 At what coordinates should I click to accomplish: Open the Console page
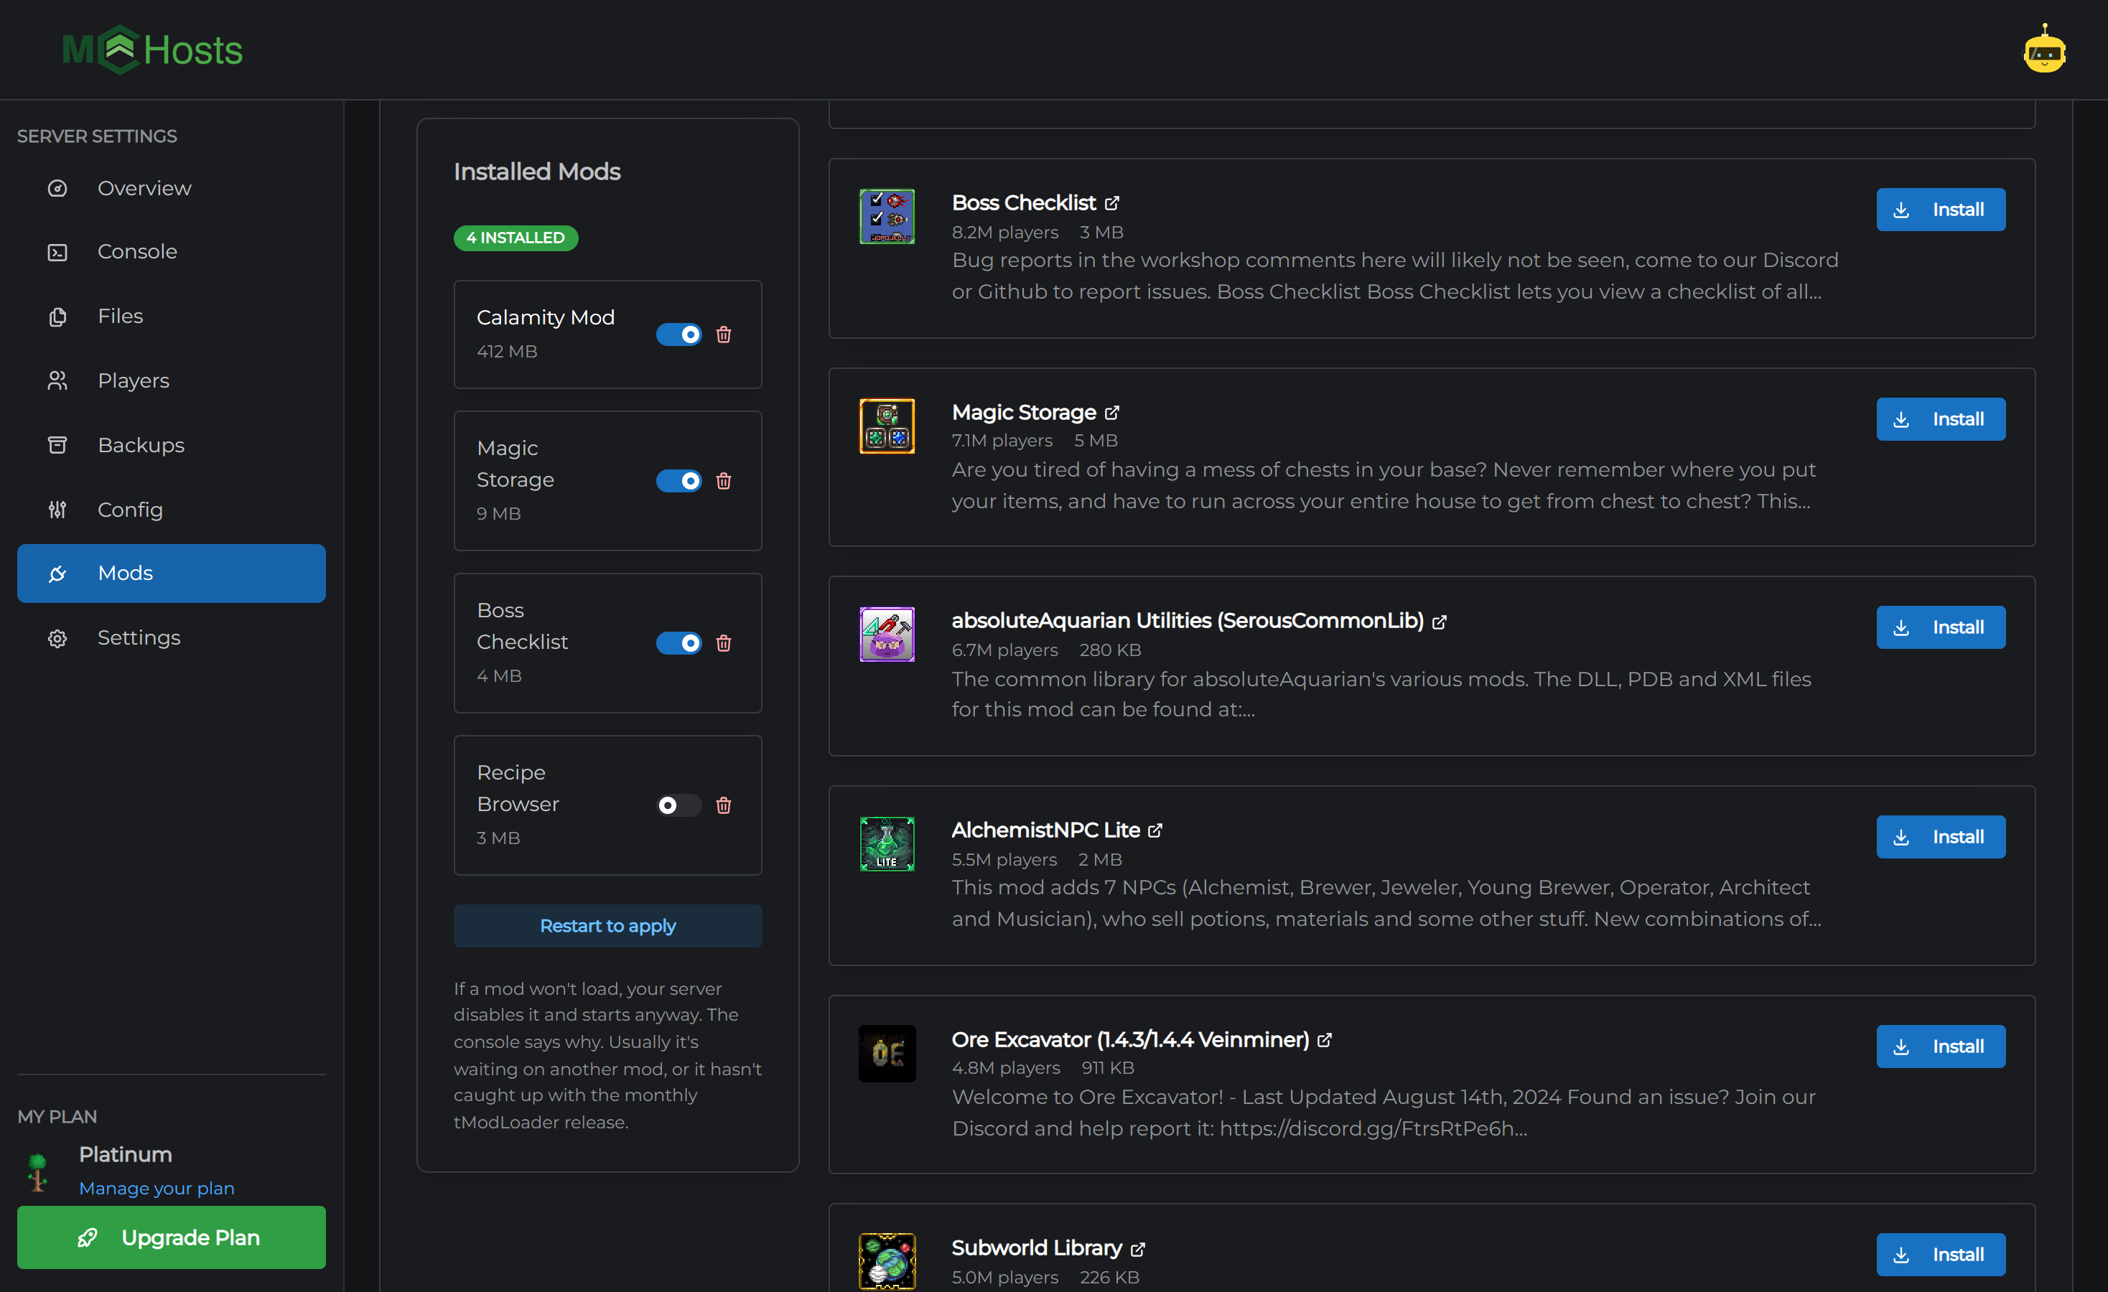tap(171, 252)
